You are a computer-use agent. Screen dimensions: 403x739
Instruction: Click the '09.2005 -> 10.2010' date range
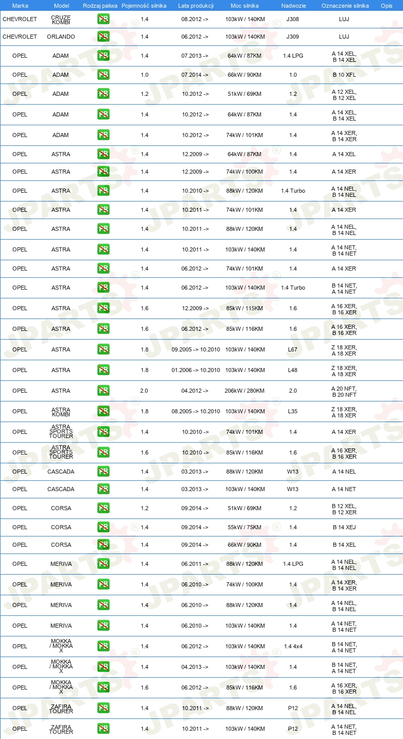[x=196, y=349]
